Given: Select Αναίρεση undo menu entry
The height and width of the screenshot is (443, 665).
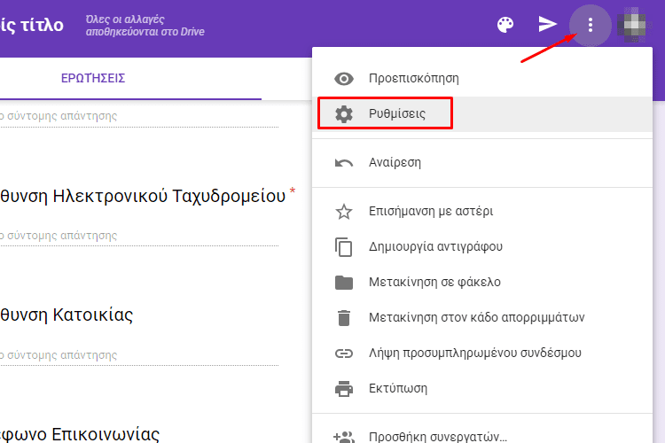Looking at the screenshot, I should tap(482, 162).
